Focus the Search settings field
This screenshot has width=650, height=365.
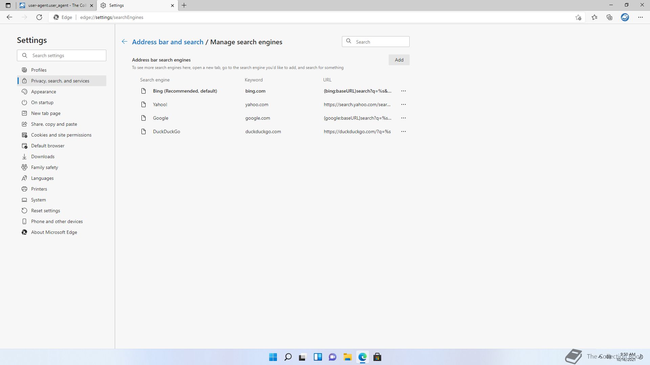click(x=62, y=55)
